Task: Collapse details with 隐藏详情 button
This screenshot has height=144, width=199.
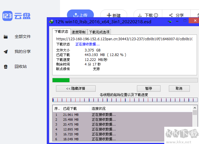Action: (76, 89)
